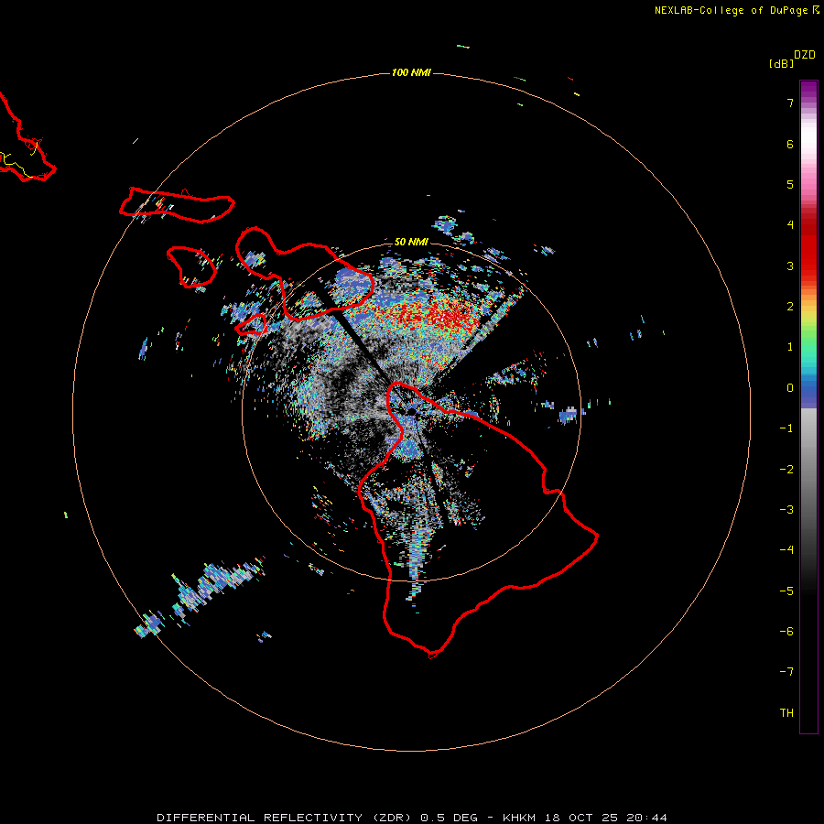
Task: Click the 5 value on the color scale
Action: [x=790, y=184]
